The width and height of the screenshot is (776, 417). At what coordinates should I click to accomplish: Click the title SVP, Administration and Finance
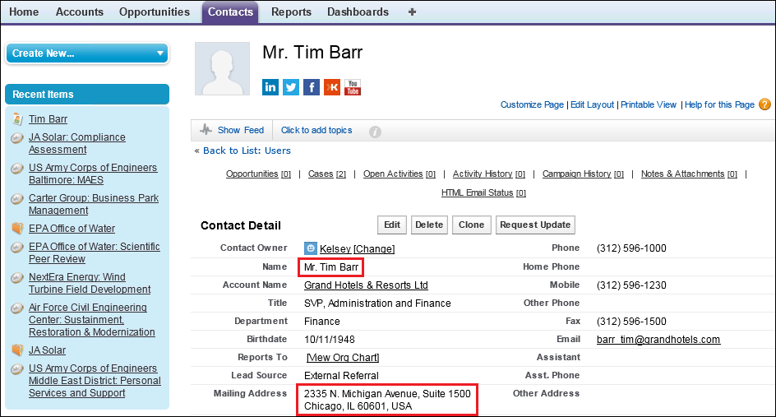pyautogui.click(x=377, y=303)
